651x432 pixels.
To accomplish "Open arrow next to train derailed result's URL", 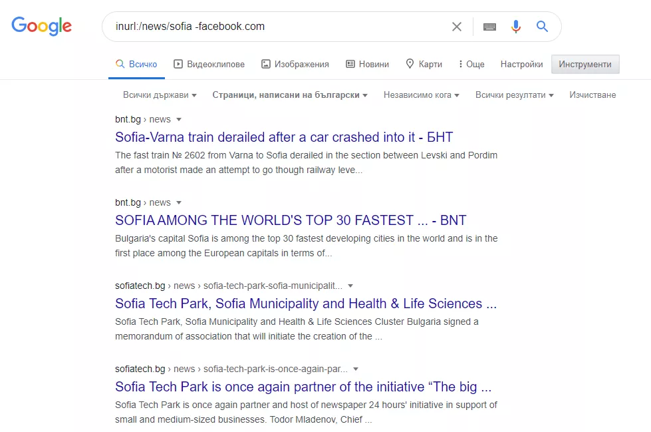I will coord(179,119).
